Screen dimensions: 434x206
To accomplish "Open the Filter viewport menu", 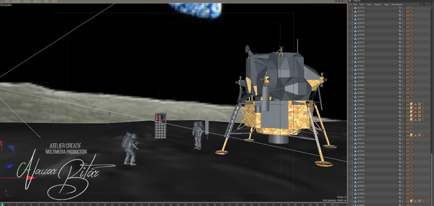I will [x=46, y=1].
